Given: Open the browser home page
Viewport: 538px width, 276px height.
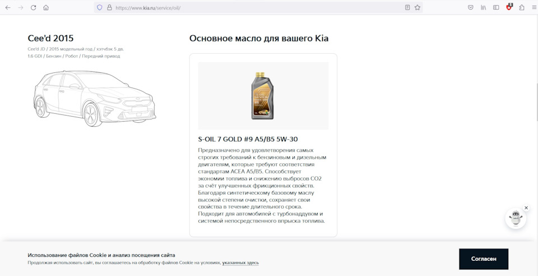Looking at the screenshot, I should coord(46,7).
